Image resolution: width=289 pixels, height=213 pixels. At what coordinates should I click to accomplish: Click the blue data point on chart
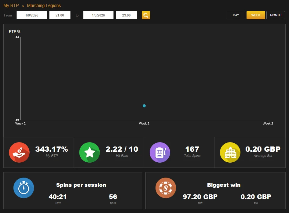144,106
